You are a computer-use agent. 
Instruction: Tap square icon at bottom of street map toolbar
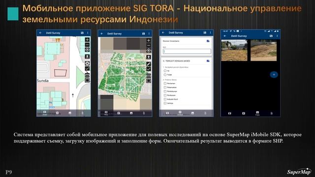click(87, 81)
